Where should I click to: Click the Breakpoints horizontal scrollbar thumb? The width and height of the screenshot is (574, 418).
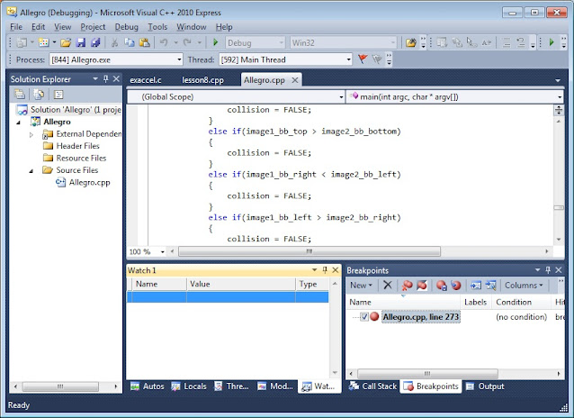pos(427,374)
